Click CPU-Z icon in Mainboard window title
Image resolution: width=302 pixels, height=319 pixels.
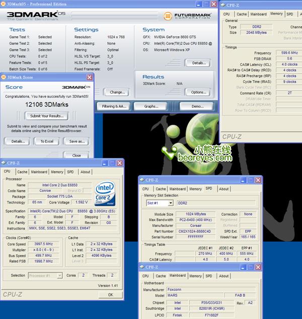[x=142, y=267]
